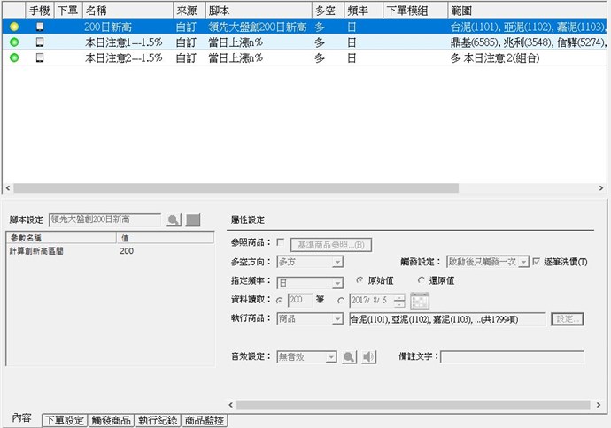Click the 設定 button for 執行商品
This screenshot has height=428, width=611.
(x=567, y=319)
